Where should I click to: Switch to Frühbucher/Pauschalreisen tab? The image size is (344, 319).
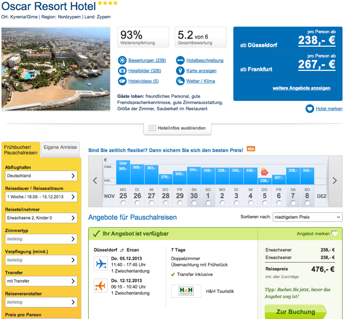(x=21, y=150)
